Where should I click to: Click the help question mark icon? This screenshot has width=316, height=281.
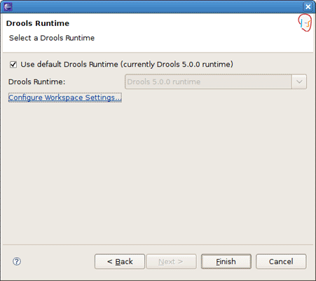point(17,261)
